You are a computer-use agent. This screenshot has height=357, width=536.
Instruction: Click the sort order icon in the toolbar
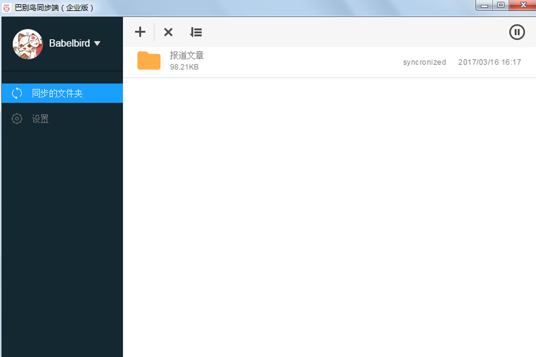pos(196,32)
